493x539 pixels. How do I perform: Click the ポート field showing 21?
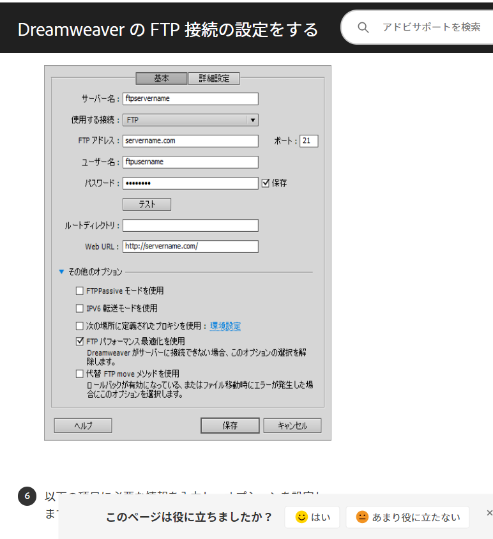click(308, 141)
